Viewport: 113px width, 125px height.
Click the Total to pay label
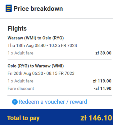point(23,118)
